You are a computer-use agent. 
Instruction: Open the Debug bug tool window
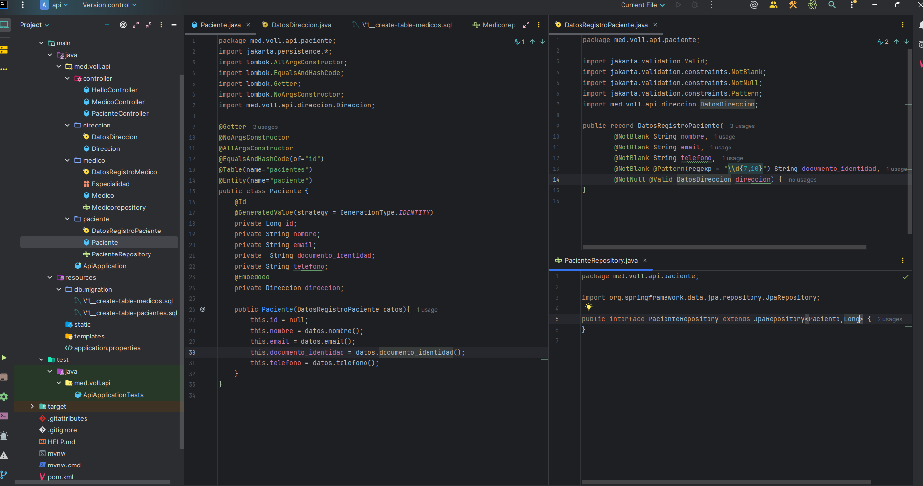(4, 436)
